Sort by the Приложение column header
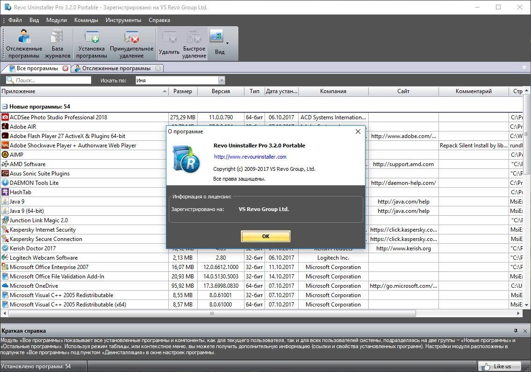Image resolution: width=531 pixels, height=372 pixels. pos(84,91)
